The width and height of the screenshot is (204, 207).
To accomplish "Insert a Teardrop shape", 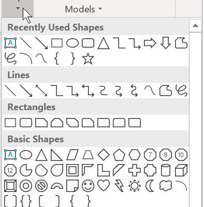I will coord(57,170).
